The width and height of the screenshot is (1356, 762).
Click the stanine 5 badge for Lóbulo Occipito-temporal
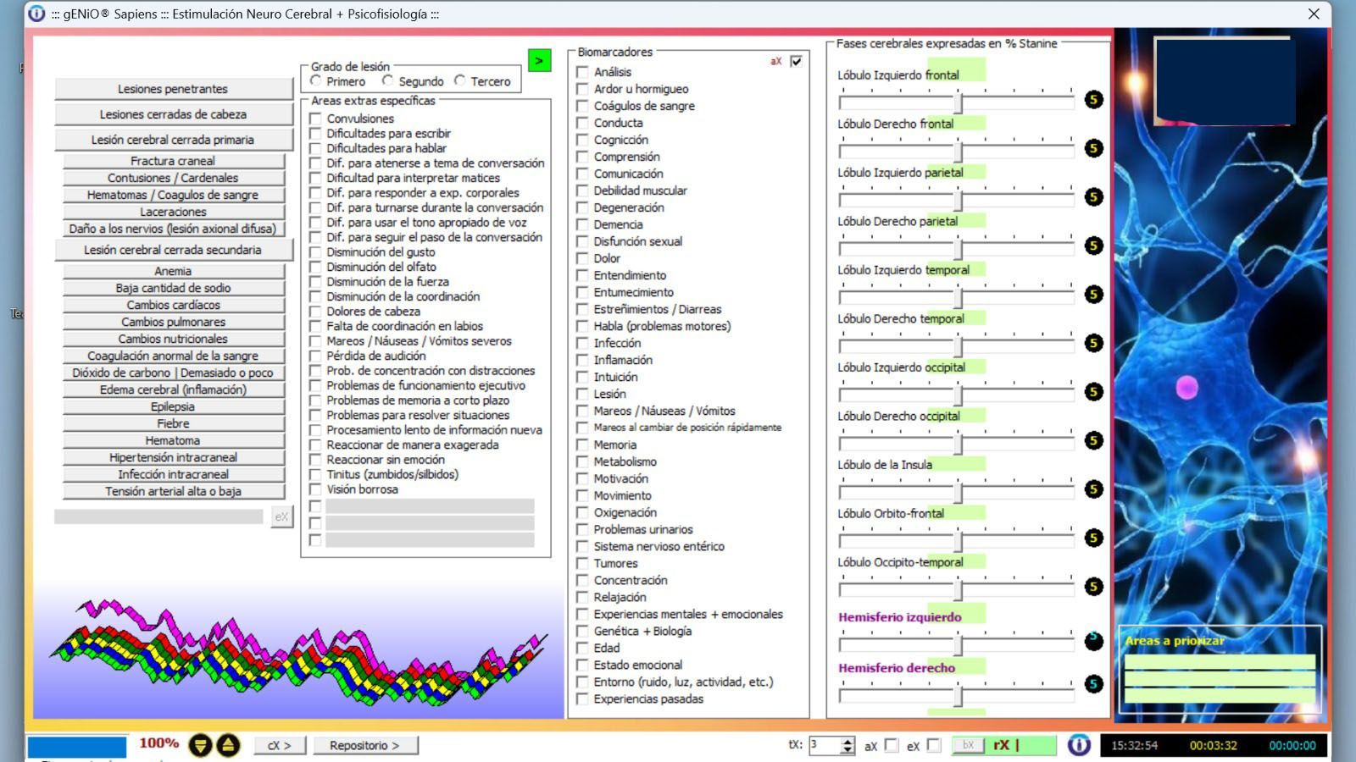(1094, 587)
